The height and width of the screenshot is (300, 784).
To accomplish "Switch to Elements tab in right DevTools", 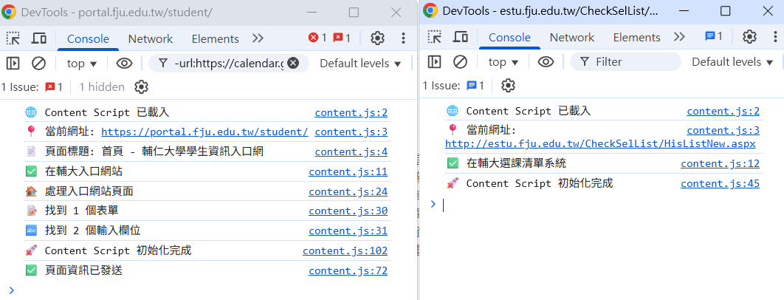I will coord(636,37).
